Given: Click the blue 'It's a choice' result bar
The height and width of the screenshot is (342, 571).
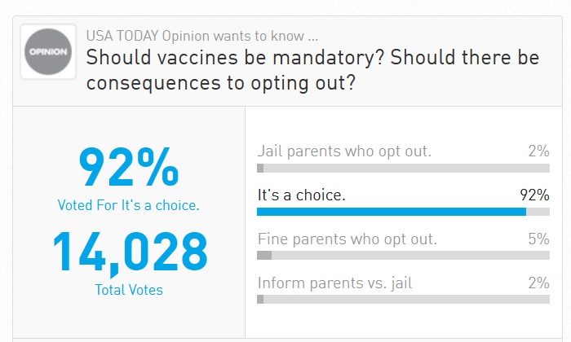Looking at the screenshot, I should point(392,212).
